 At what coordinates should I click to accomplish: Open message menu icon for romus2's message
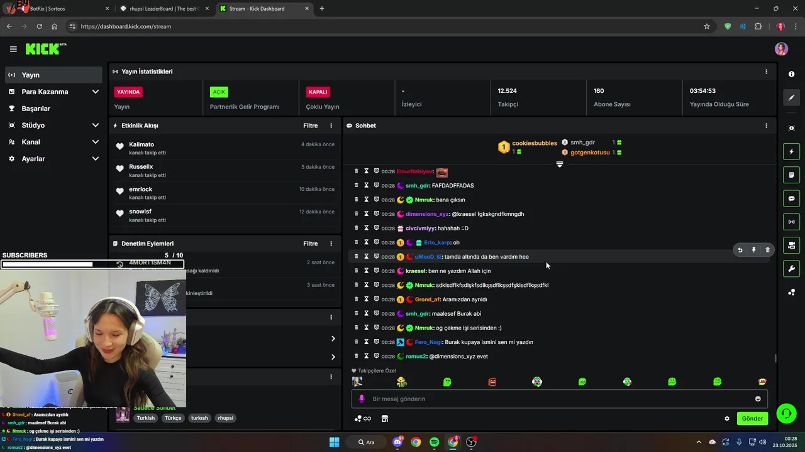356,356
